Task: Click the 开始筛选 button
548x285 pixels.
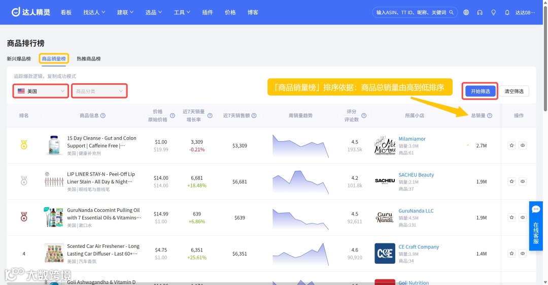Action: [480, 91]
